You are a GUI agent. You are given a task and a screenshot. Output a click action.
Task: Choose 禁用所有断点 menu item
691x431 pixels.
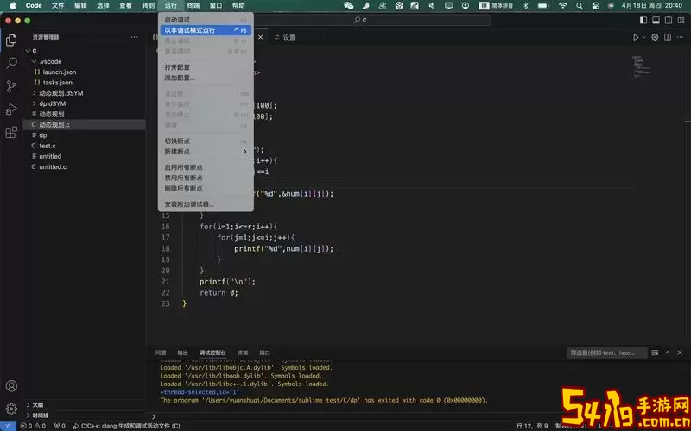pos(206,178)
